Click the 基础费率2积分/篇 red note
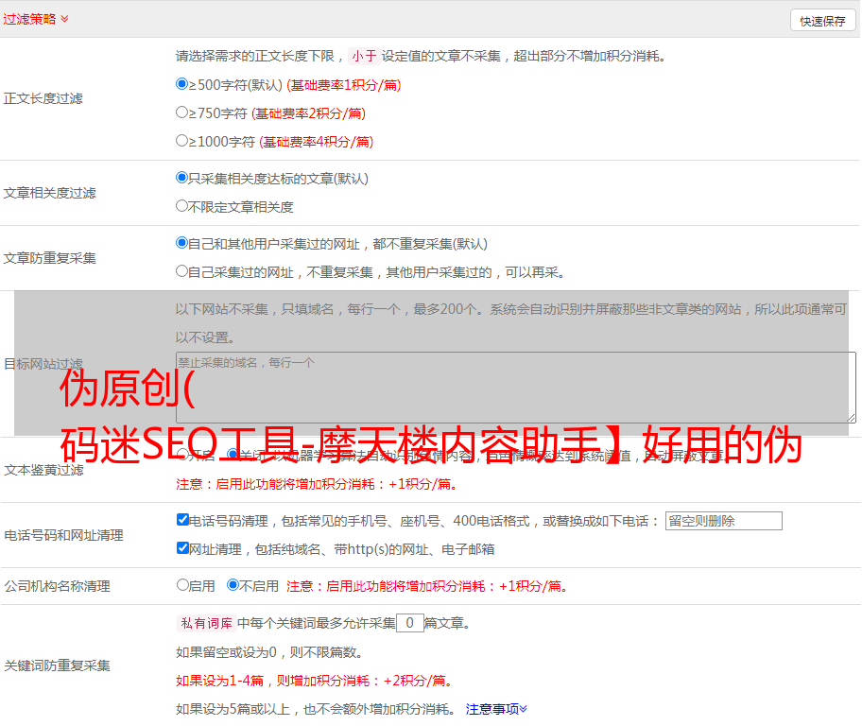The image size is (862, 726). pyautogui.click(x=309, y=113)
